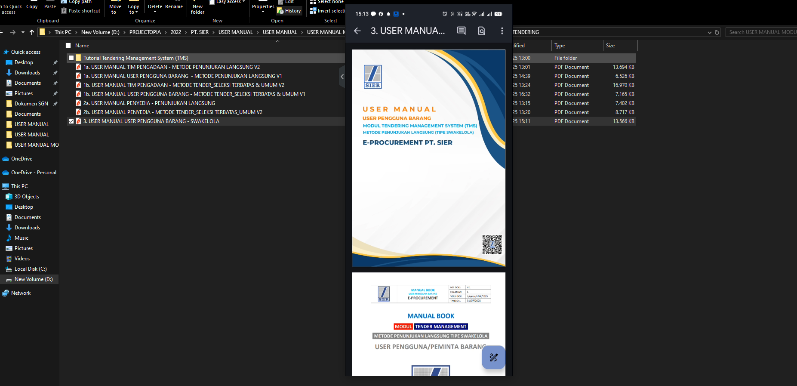Open the three-dot more options menu
Image resolution: width=797 pixels, height=386 pixels.
pos(502,31)
